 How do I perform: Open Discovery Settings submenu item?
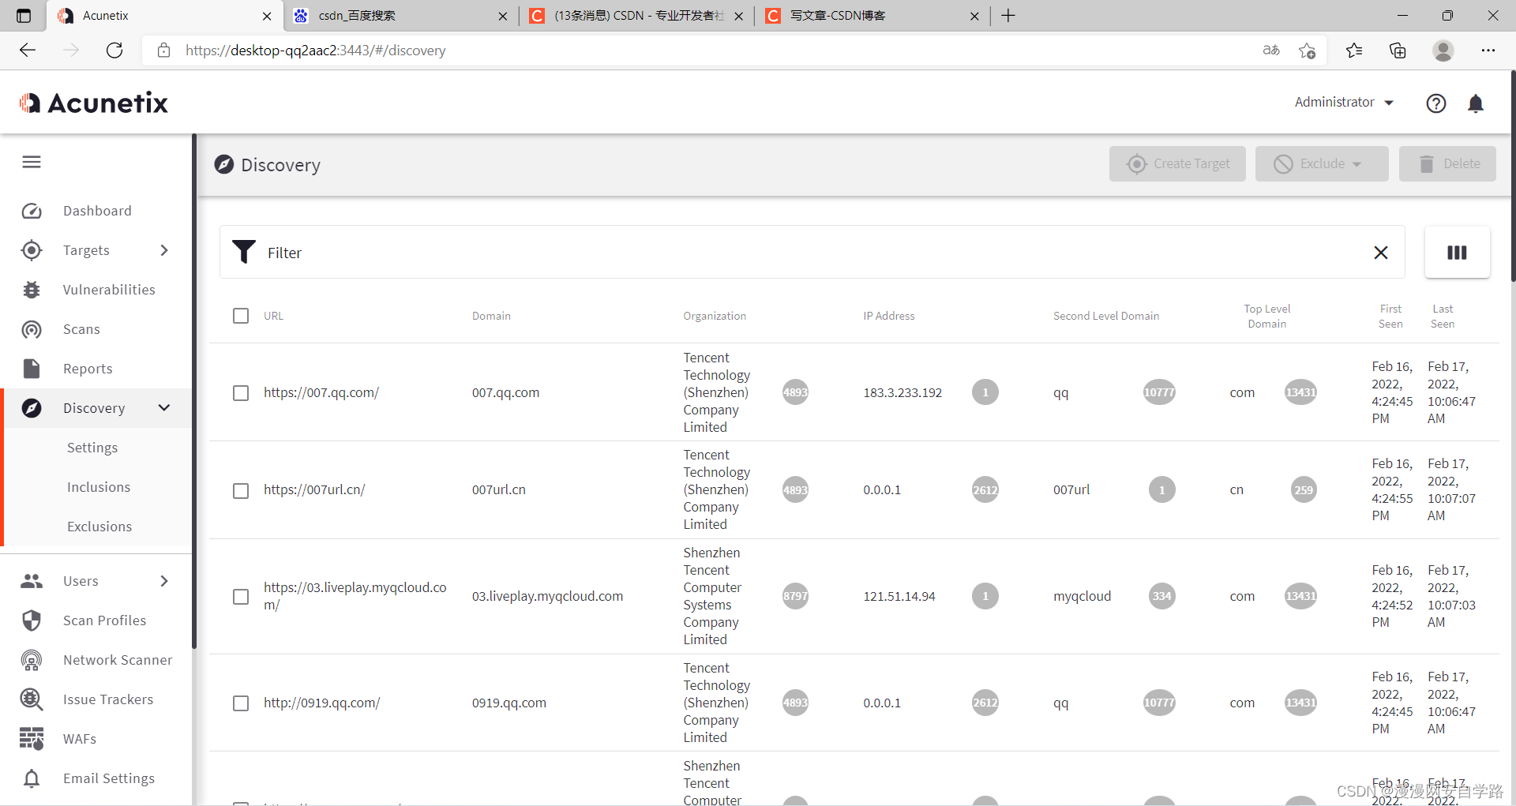[x=92, y=448]
